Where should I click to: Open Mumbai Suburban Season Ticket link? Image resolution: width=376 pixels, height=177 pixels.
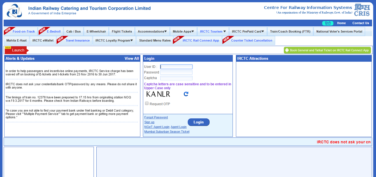[x=167, y=132]
